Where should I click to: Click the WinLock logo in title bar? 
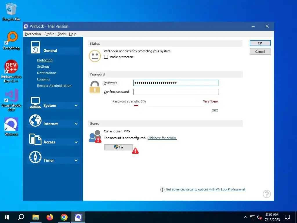pos(26,26)
